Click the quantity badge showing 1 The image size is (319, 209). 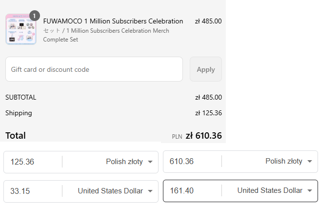34,16
